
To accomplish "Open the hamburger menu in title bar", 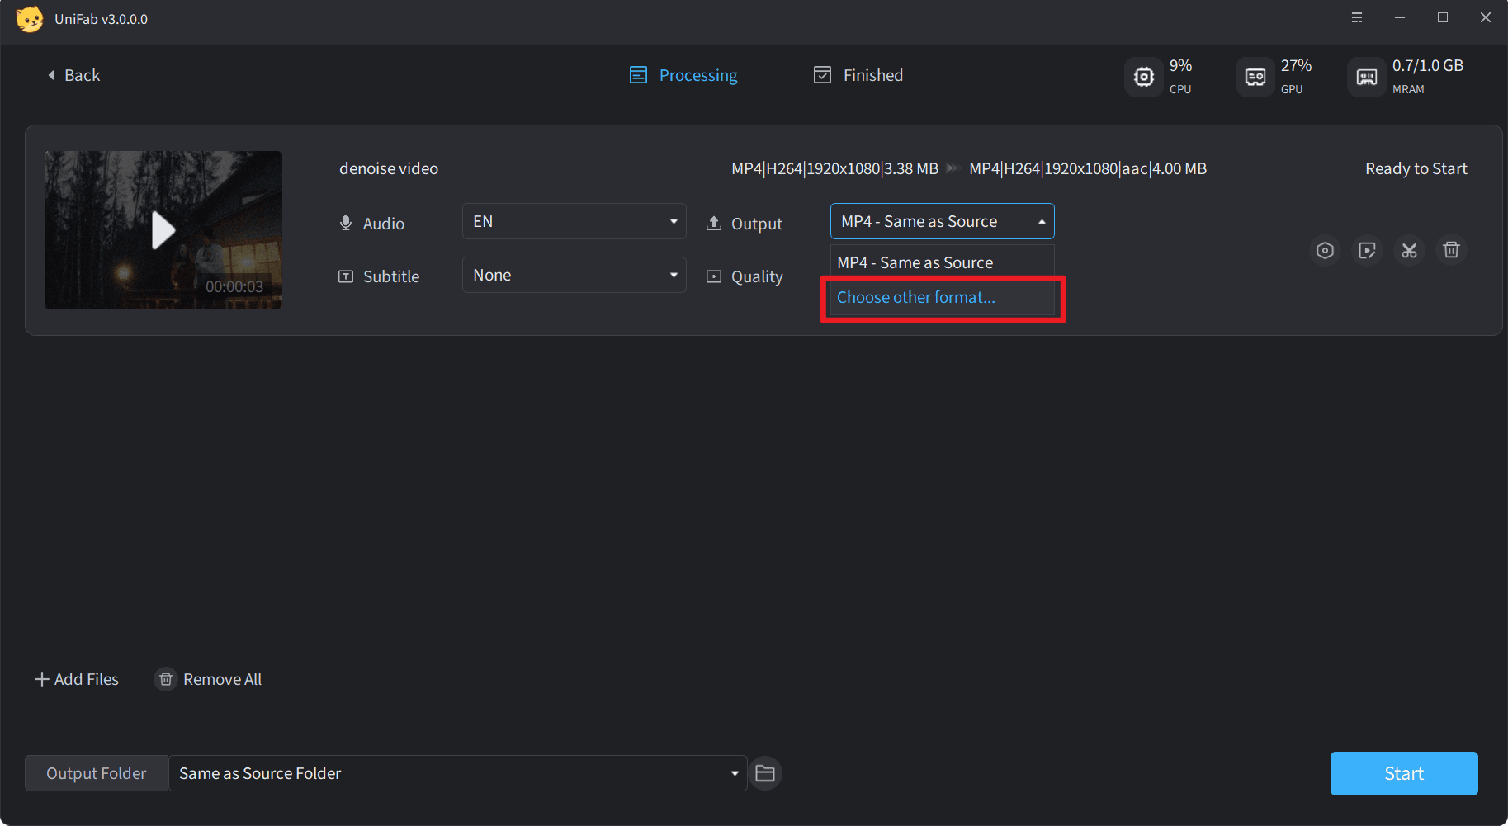I will pos(1357,18).
